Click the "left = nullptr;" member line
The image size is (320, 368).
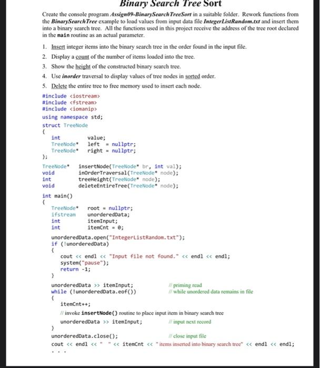tap(94, 144)
